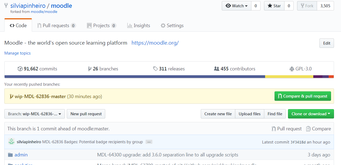Open the stargazers count next to Star
This screenshot has width=341, height=165.
coord(289,6)
